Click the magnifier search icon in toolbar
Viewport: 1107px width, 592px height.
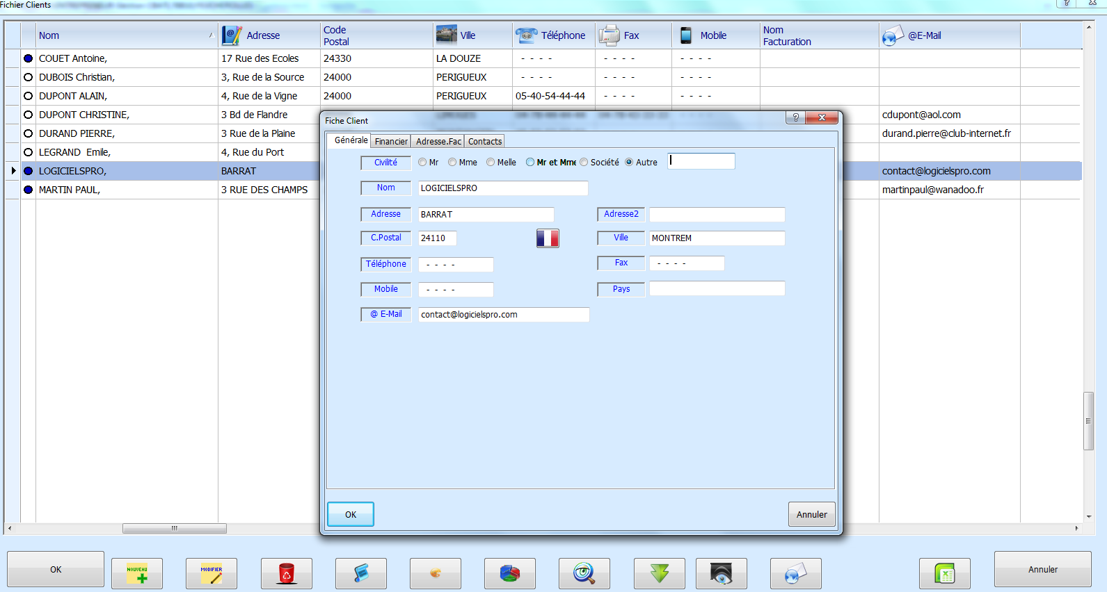[584, 573]
